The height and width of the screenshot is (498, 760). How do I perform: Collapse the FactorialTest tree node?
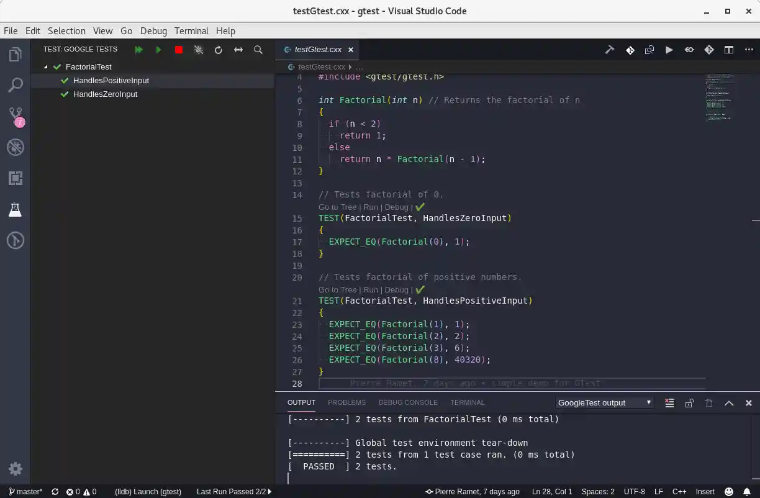46,67
